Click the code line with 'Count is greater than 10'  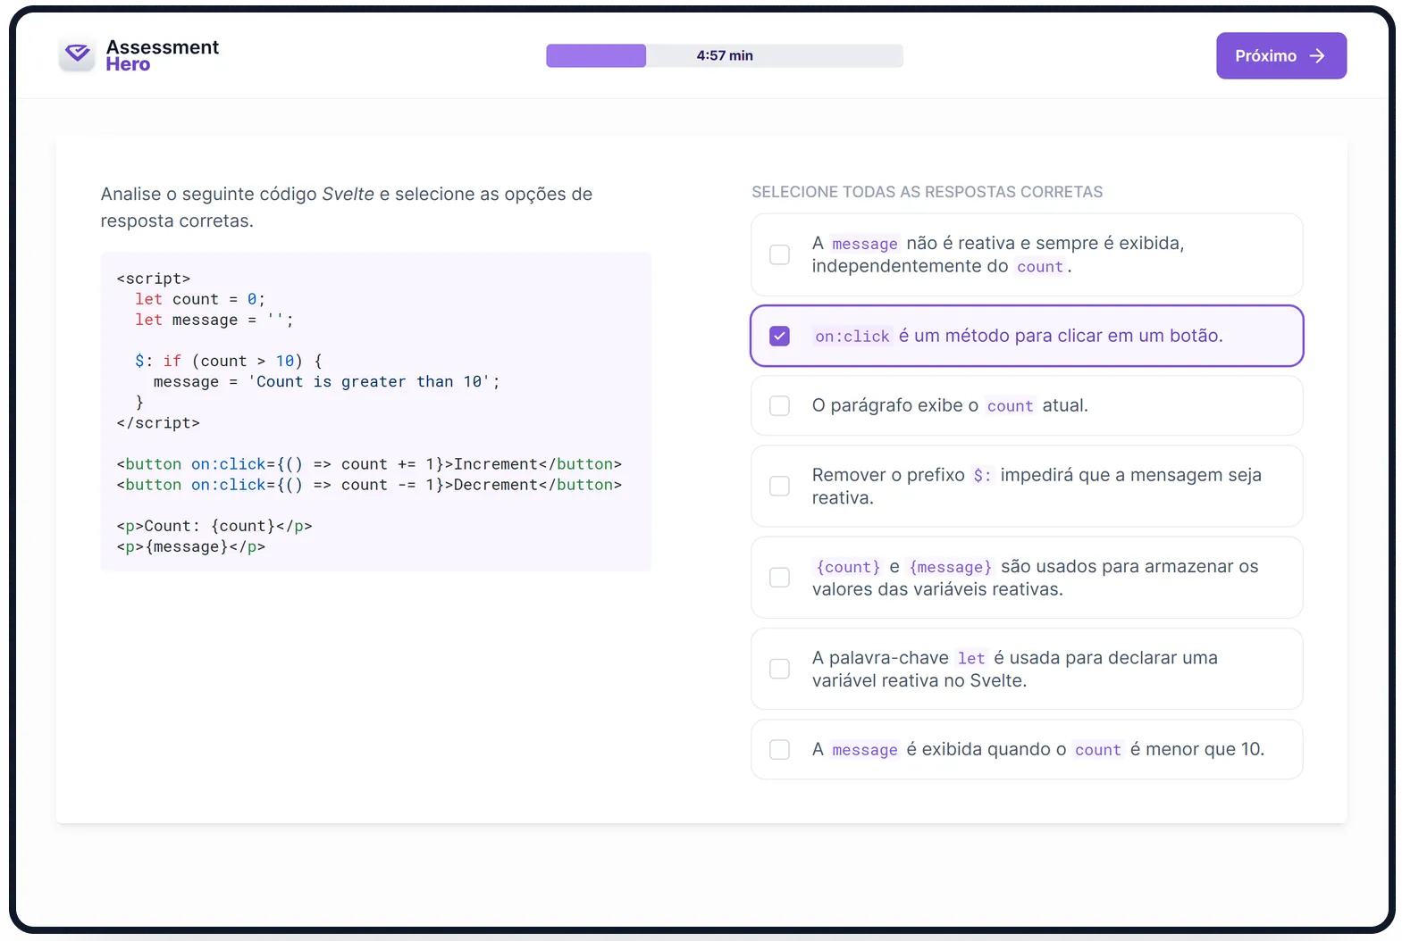[x=327, y=381]
